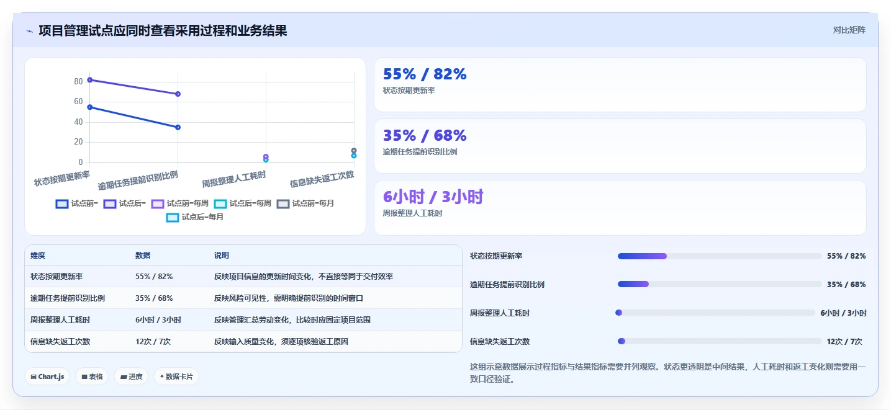891x410 pixels.
Task: Click the 试点后 point at value 68 on chart
Action: coord(178,94)
